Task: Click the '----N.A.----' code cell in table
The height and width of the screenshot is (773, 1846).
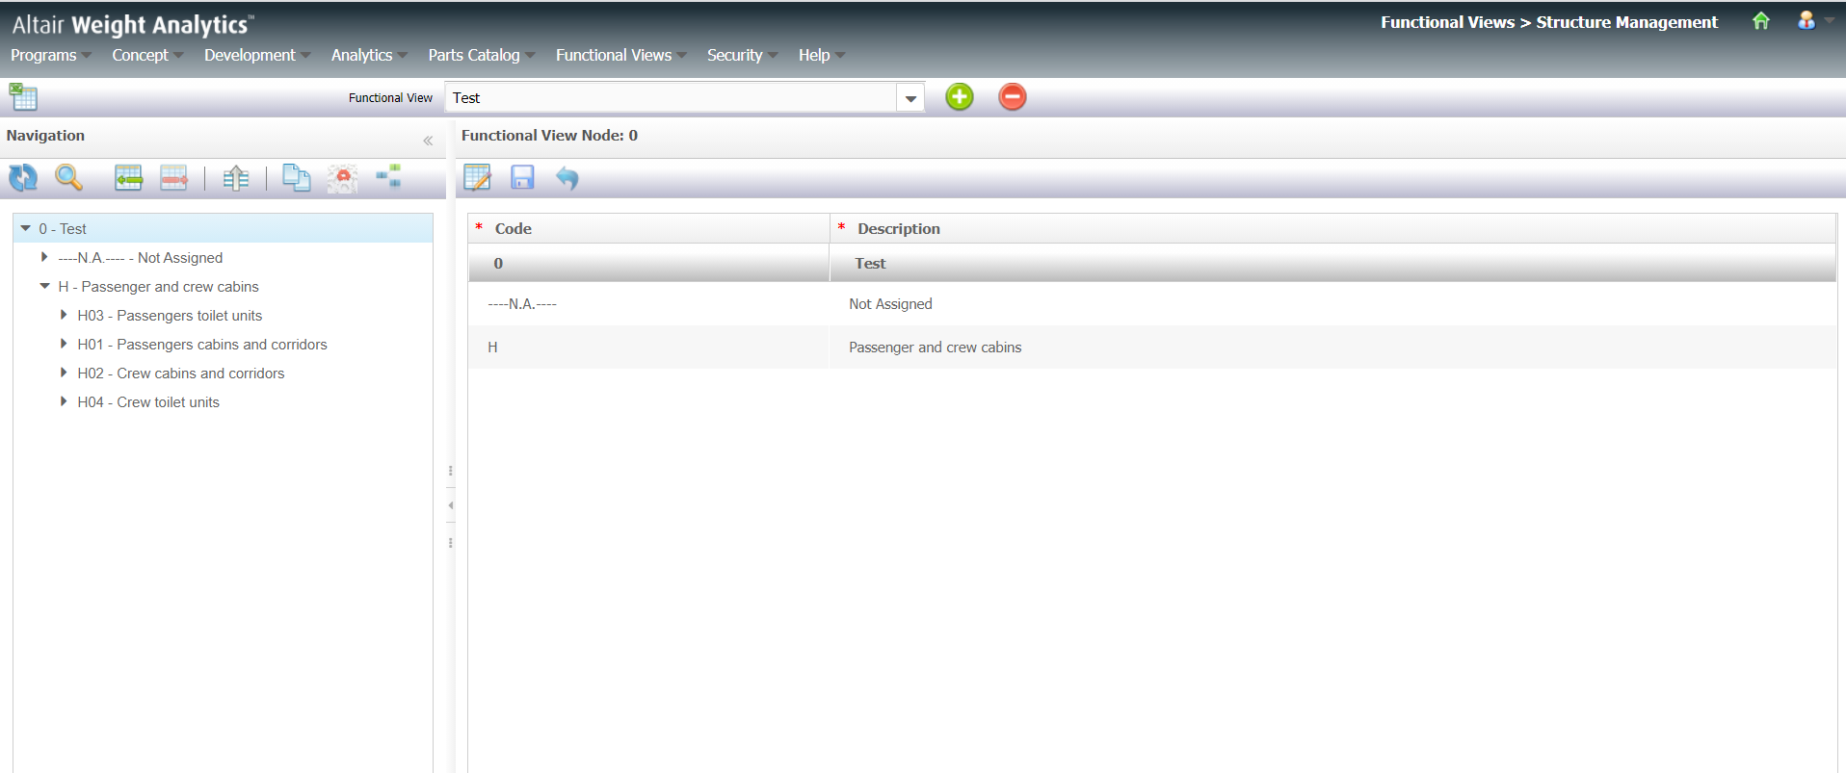Action: tap(648, 304)
